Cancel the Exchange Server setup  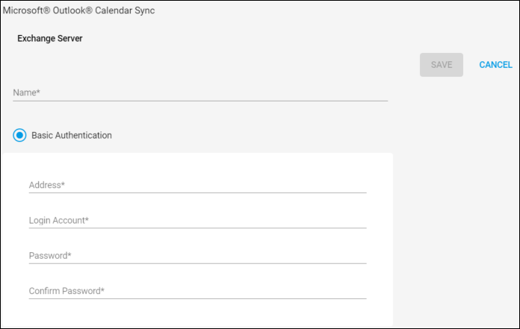[x=496, y=65]
